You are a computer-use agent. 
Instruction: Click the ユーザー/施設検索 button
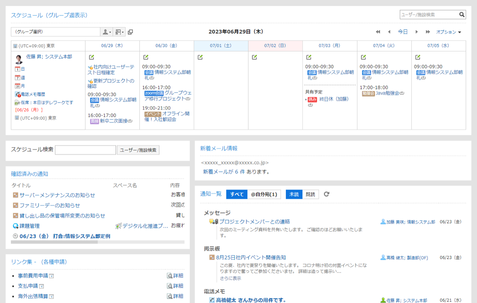[x=138, y=150]
